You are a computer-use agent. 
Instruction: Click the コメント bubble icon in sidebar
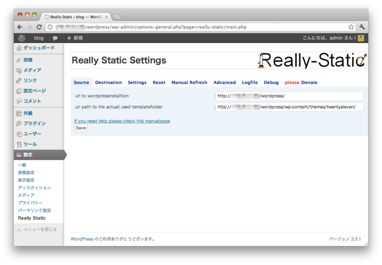pyautogui.click(x=19, y=101)
